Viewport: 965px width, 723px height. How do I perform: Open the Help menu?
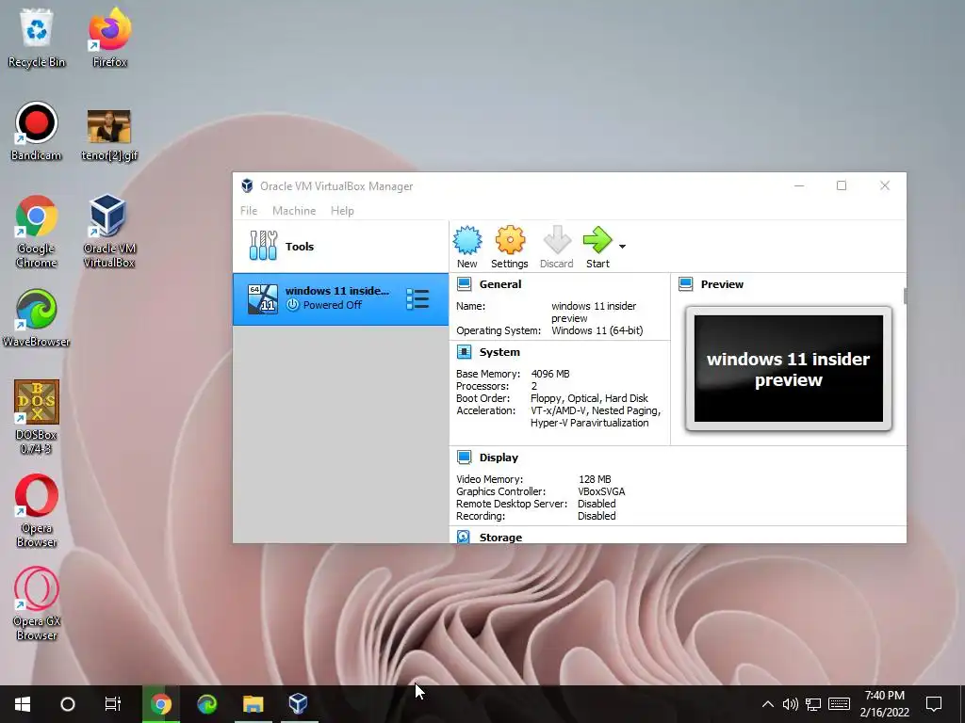pos(342,211)
